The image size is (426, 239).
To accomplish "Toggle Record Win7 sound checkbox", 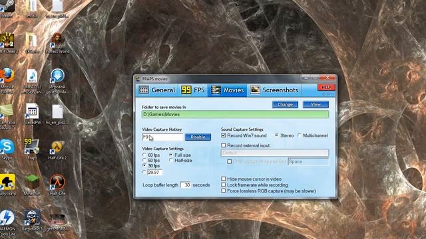I will coord(224,135).
